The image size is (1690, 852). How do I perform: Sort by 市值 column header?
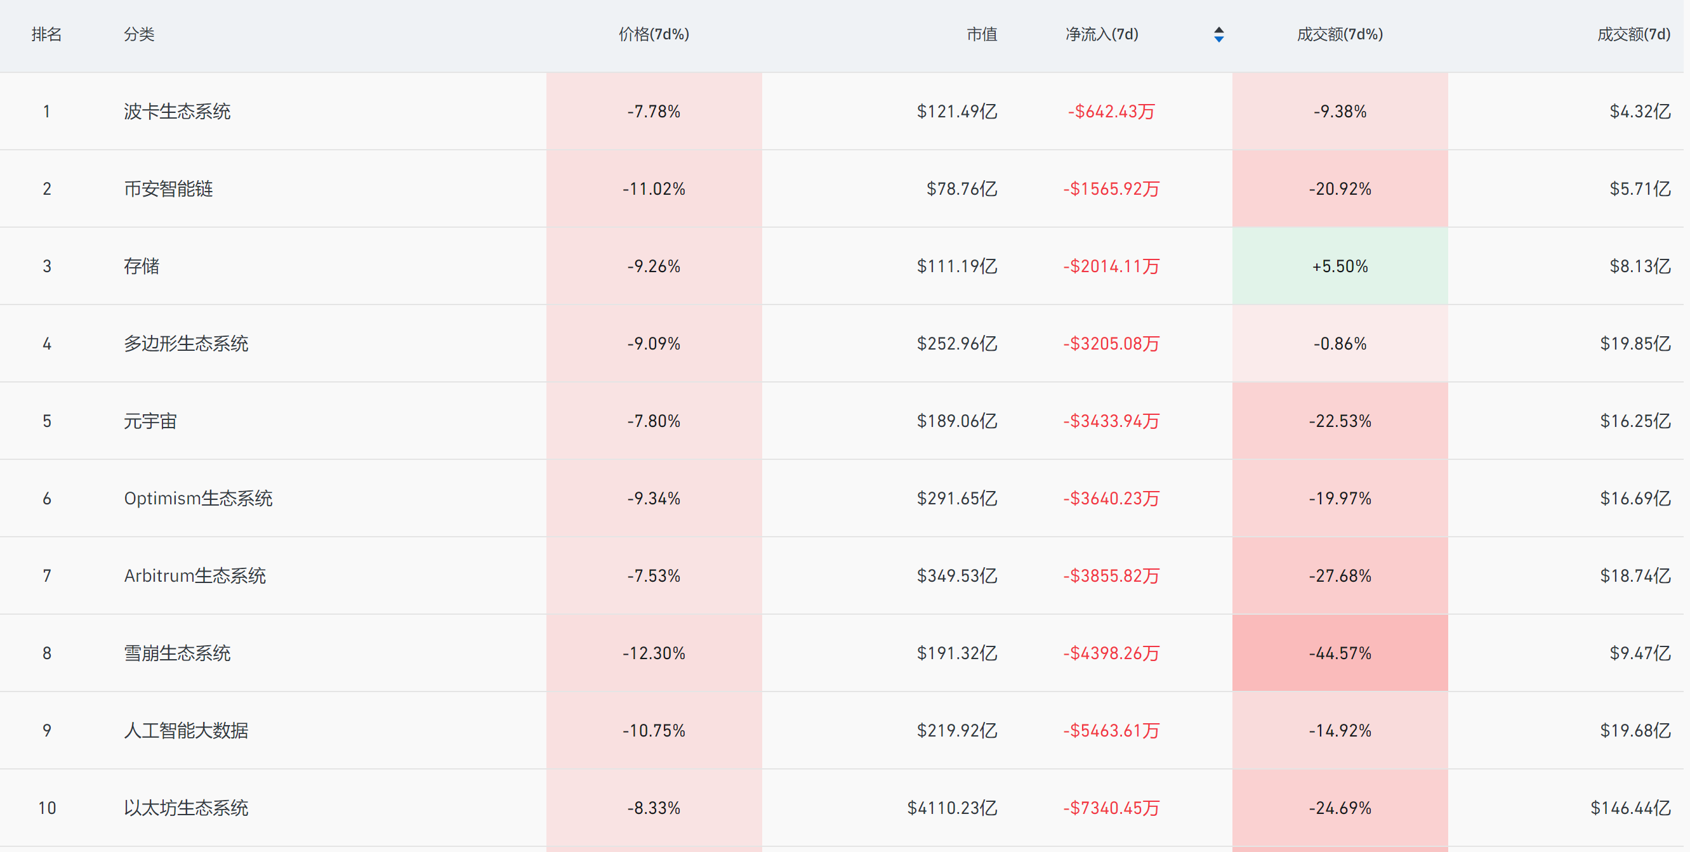pyautogui.click(x=982, y=35)
